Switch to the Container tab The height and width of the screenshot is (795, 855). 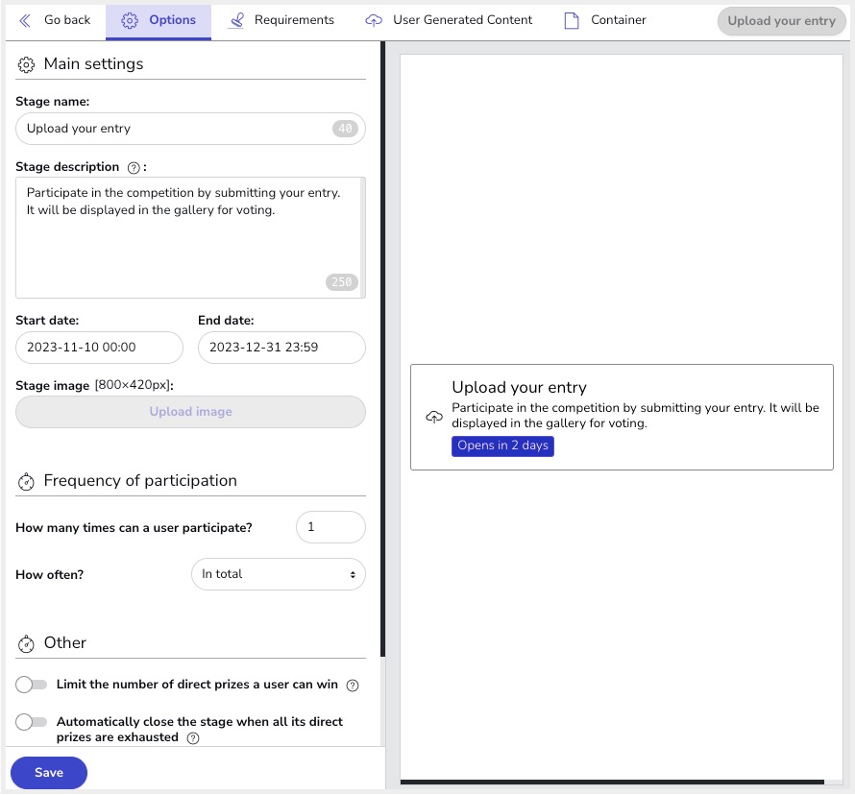[x=604, y=20]
